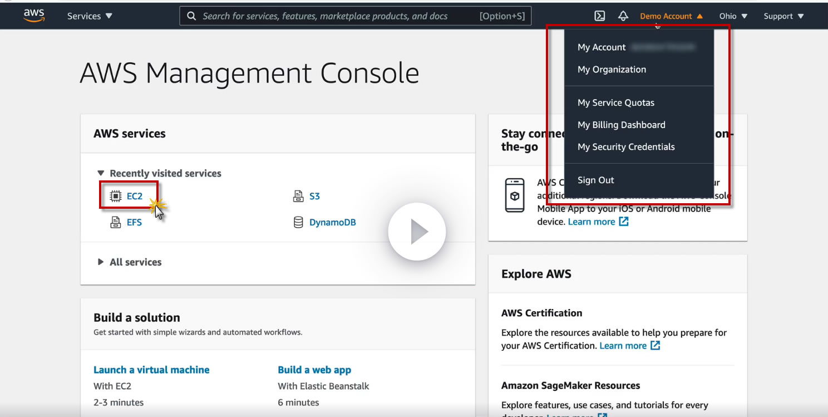Open the Build a web app link
This screenshot has height=417, width=828.
pos(314,370)
